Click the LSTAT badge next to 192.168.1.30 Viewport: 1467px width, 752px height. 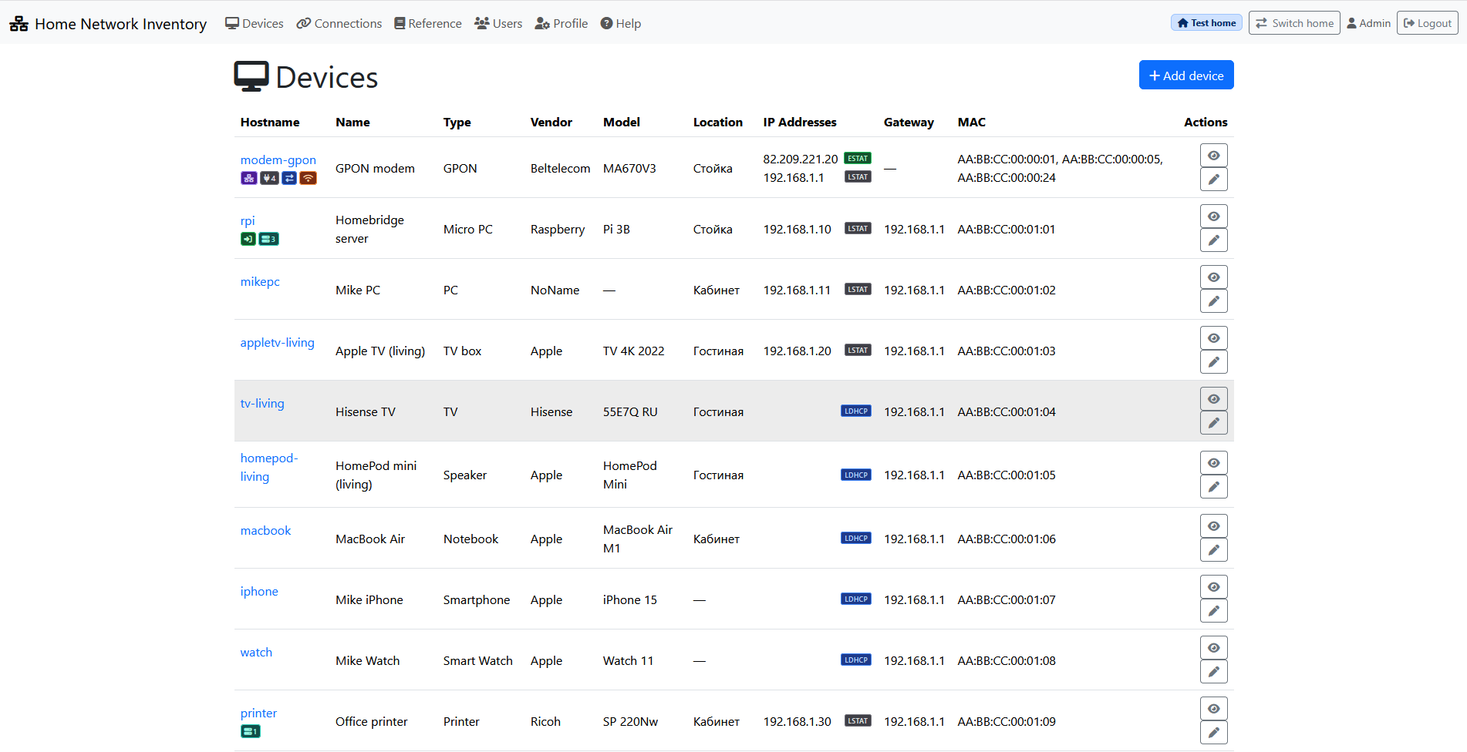click(858, 721)
